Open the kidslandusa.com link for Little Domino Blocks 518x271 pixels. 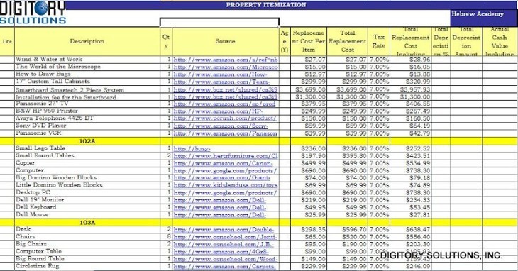click(226, 185)
